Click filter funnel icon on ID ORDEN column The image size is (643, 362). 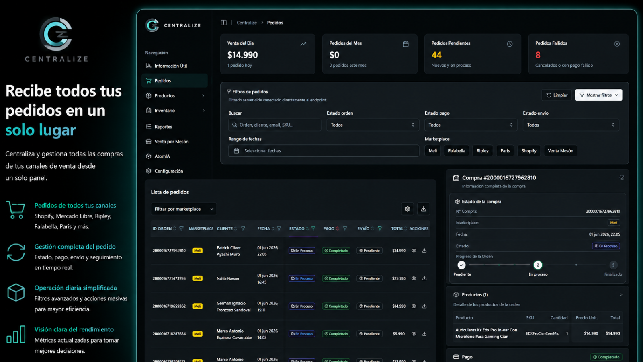[181, 228]
